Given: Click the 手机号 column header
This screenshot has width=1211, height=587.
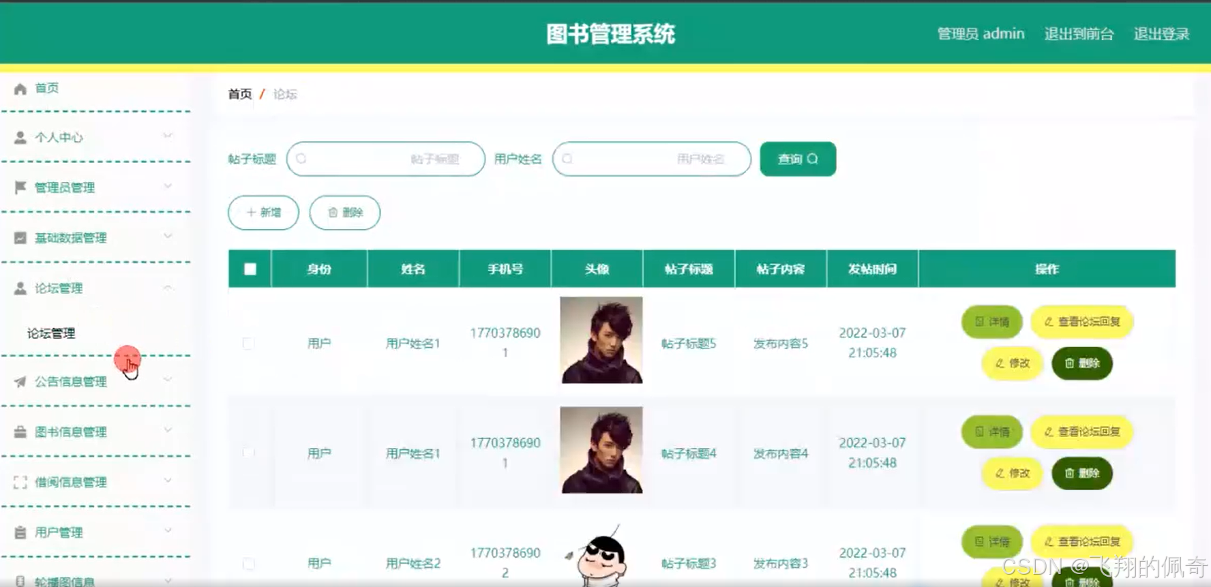Looking at the screenshot, I should [x=505, y=269].
